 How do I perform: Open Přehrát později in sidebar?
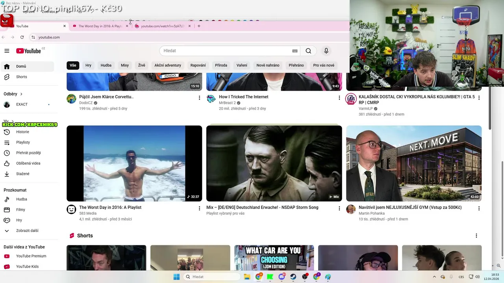point(28,153)
